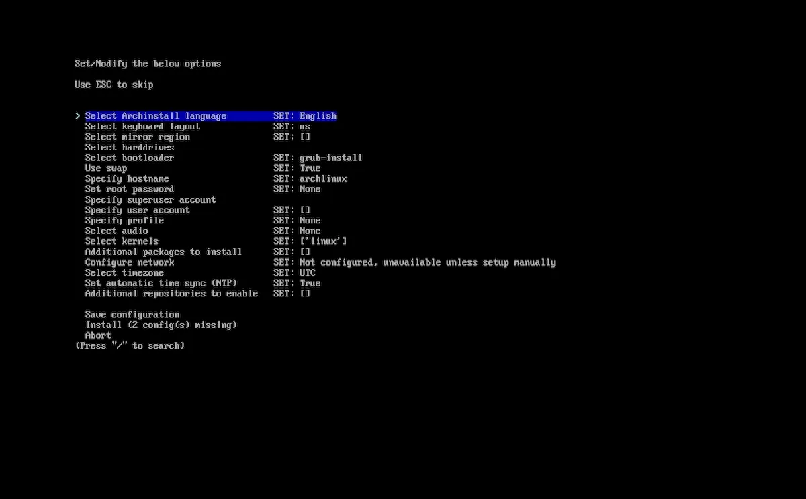Choose Install (2 config(s) missing)
The width and height of the screenshot is (806, 499).
[161, 325]
